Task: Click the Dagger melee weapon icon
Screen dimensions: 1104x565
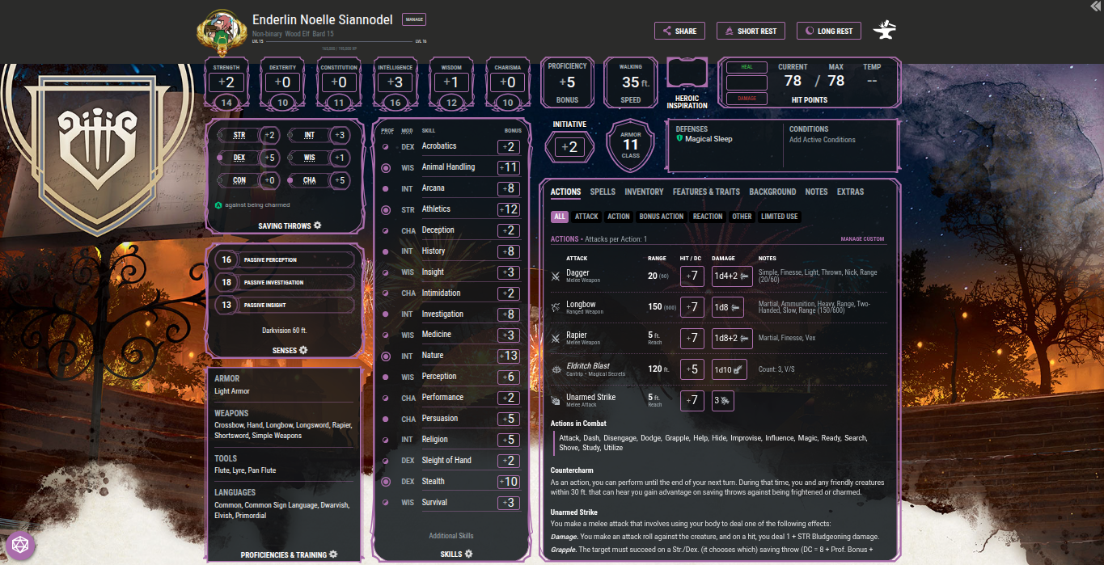Action: 556,276
